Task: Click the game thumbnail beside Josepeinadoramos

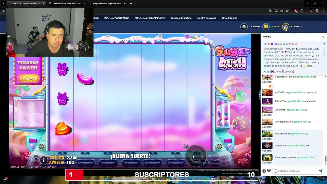Action: tap(267, 157)
